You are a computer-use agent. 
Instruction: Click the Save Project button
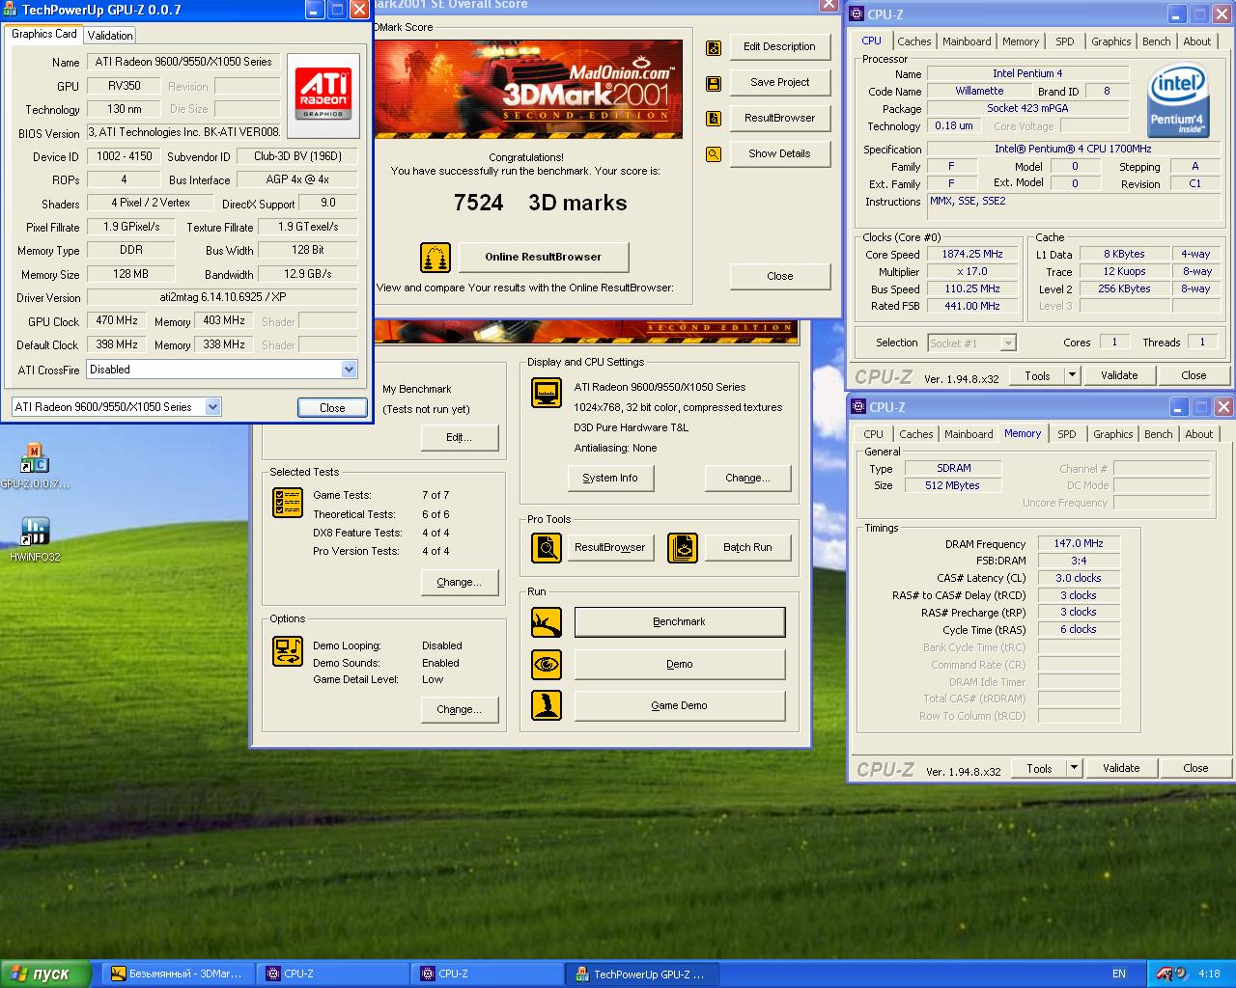point(779,82)
